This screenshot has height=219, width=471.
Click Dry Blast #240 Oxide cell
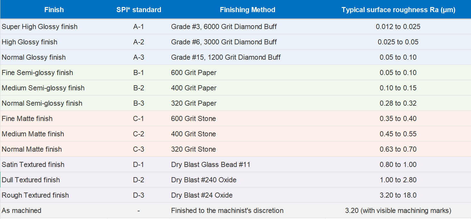pos(204,180)
